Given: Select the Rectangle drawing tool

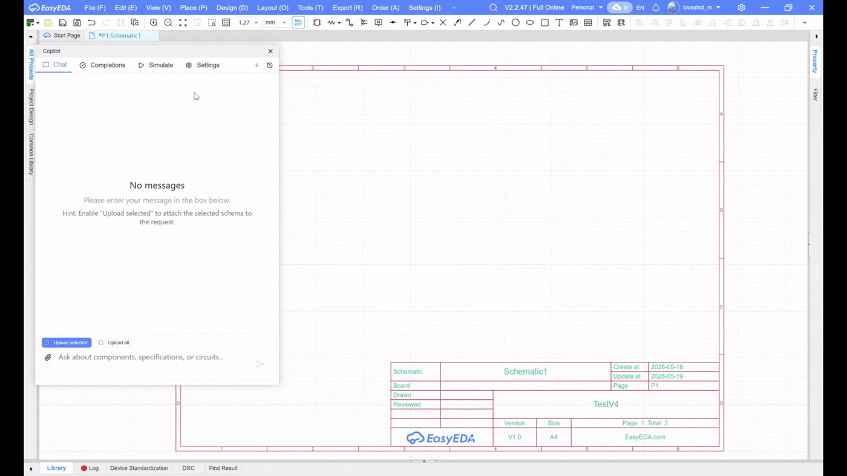Looking at the screenshot, I should click(544, 22).
